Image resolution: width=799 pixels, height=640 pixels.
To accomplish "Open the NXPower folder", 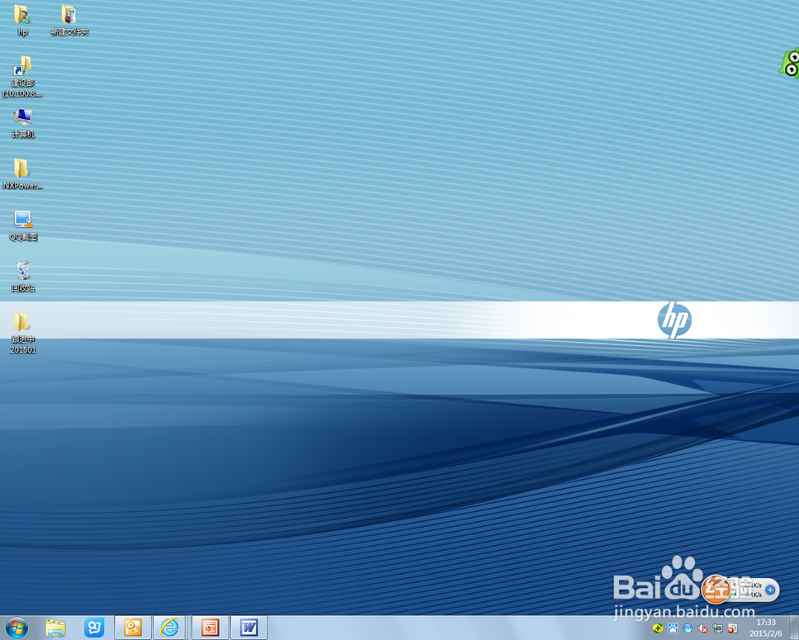I will [x=22, y=174].
